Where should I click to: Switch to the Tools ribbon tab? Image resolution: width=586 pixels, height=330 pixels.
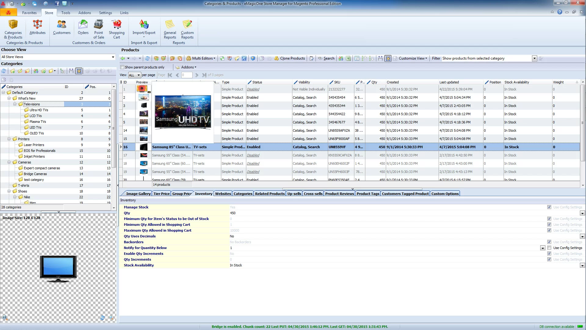66,13
